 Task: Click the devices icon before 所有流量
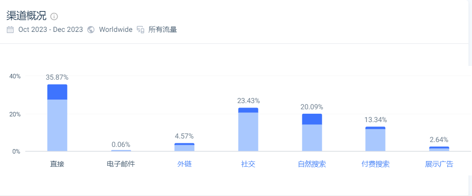point(140,30)
